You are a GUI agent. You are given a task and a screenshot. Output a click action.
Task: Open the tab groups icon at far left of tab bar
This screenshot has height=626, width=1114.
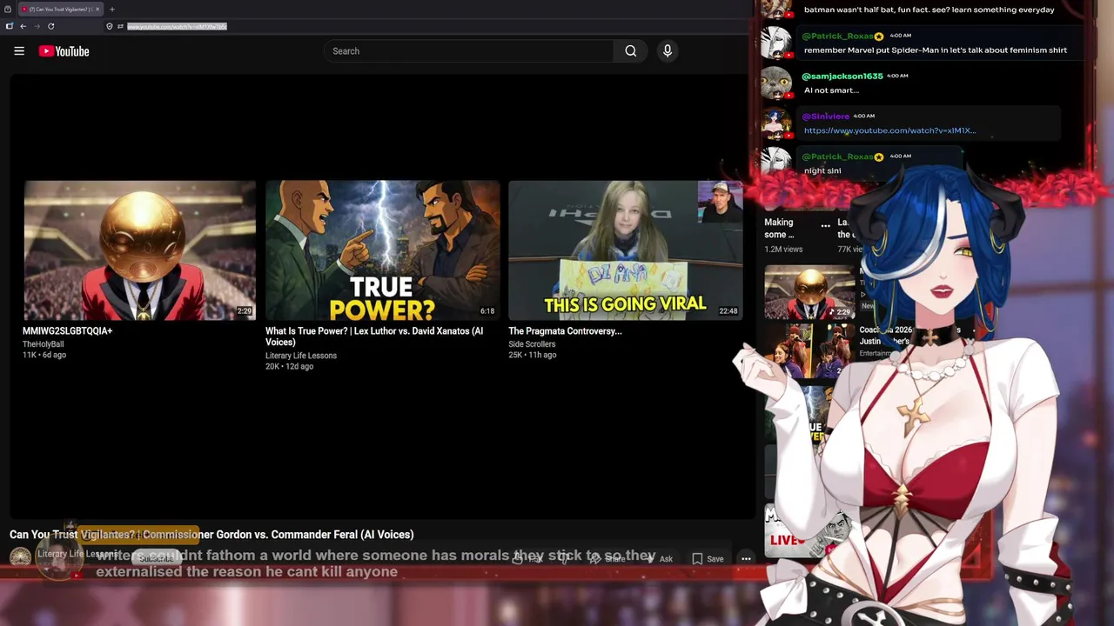click(x=7, y=9)
